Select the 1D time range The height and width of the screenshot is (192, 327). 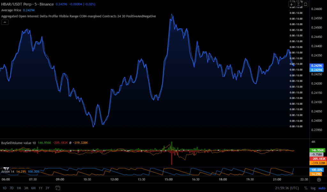[x=4, y=188]
